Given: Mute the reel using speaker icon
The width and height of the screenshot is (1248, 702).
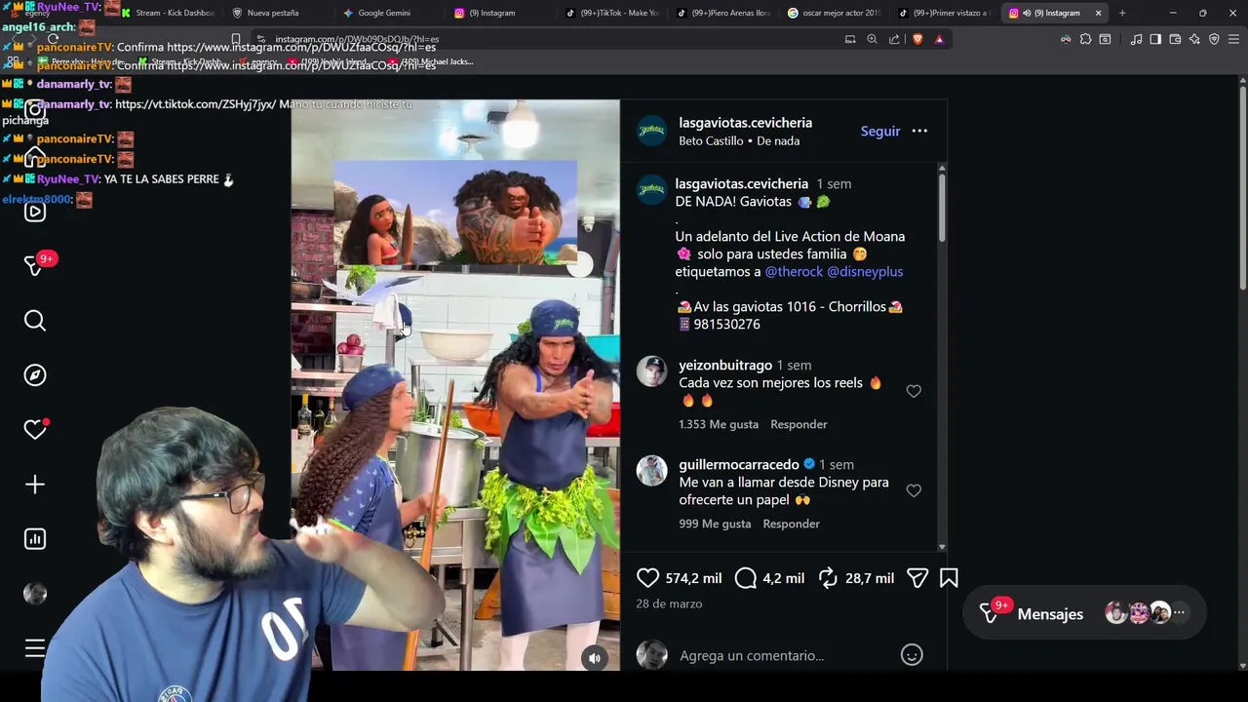Looking at the screenshot, I should (x=595, y=658).
